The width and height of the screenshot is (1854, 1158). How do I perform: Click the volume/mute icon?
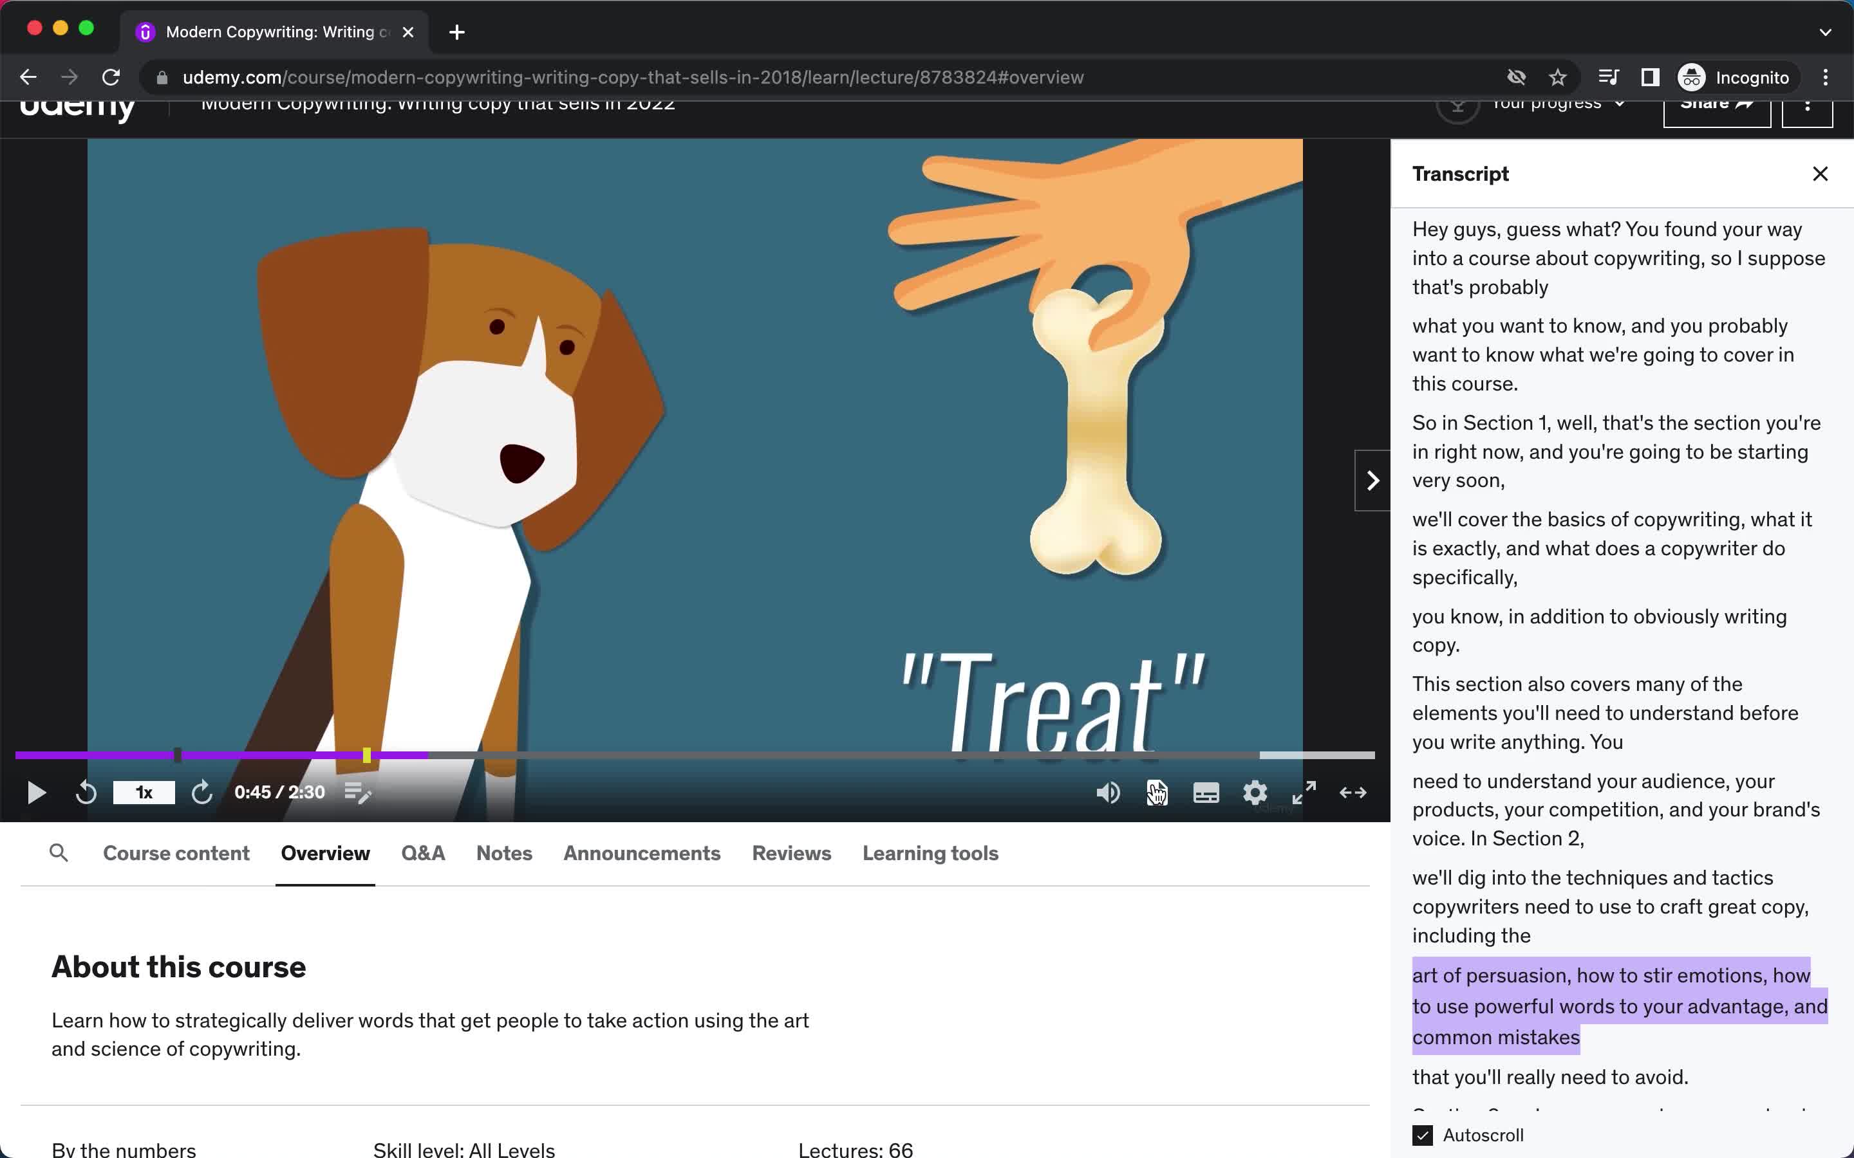pos(1108,793)
